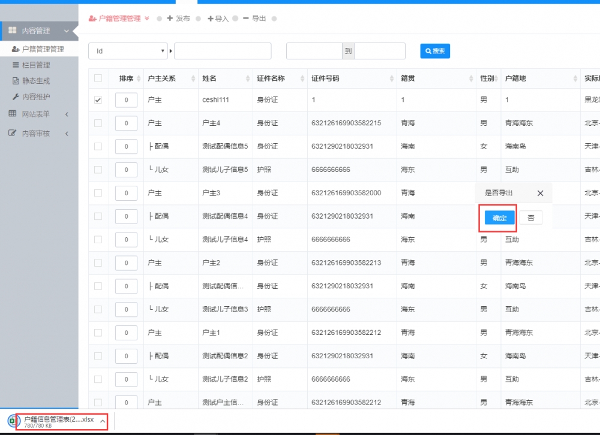The width and height of the screenshot is (600, 435).
Task: Check the 测试配偶信息5 row checkbox
Action: click(x=98, y=146)
